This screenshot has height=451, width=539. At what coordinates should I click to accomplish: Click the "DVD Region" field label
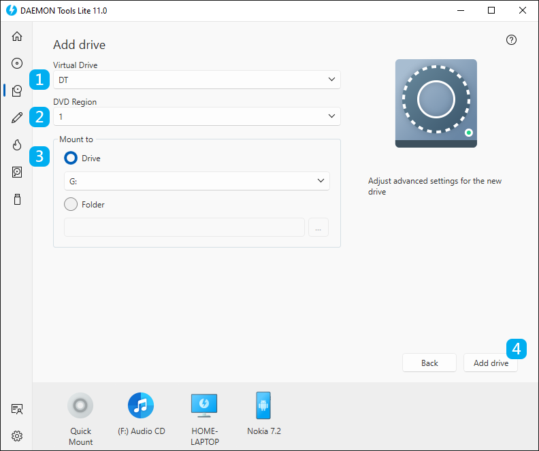[x=75, y=101]
